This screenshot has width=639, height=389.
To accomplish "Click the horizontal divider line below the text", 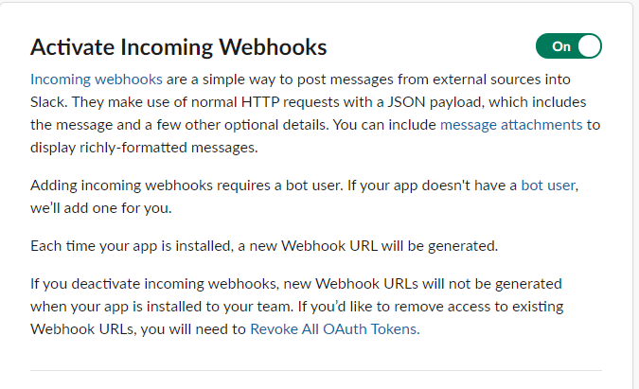I will click(316, 370).
